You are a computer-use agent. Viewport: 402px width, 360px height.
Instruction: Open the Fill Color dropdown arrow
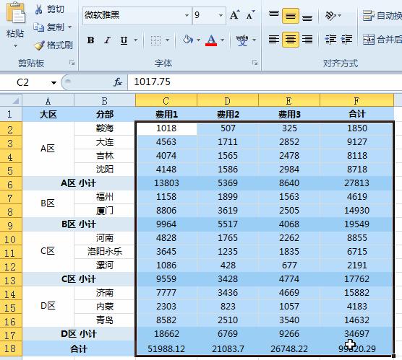click(x=198, y=40)
